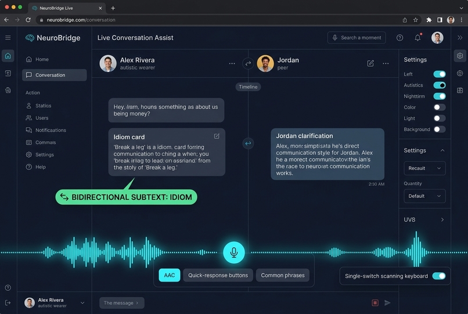The image size is (468, 314).
Task: Click Alex Rivera's avatar photo
Action: (108, 63)
